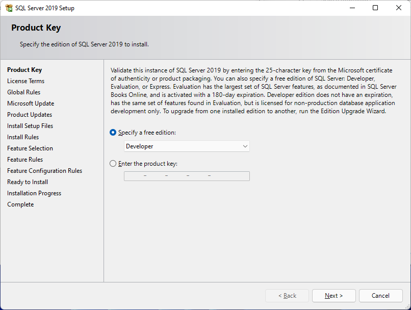Screen dimensions: 411x310
Task: Click the window resize grip corner
Action: [x=407, y=306]
